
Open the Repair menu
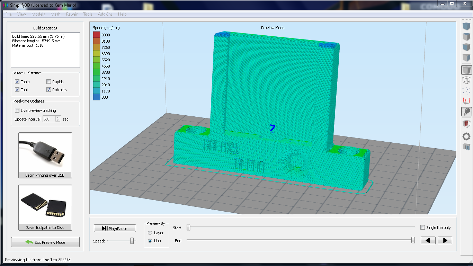(72, 14)
